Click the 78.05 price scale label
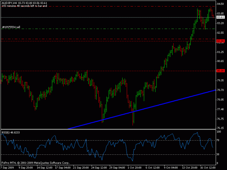 [x=220, y=100]
